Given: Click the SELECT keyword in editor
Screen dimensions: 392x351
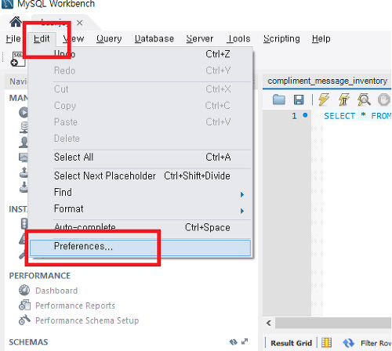Looking at the screenshot, I should pos(339,116).
